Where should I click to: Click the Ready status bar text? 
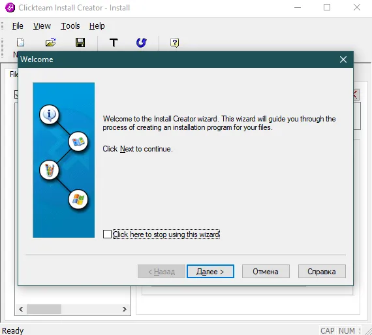point(13,330)
